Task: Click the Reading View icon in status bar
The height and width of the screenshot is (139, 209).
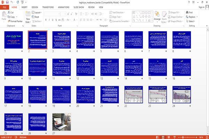Action: tap(169, 137)
